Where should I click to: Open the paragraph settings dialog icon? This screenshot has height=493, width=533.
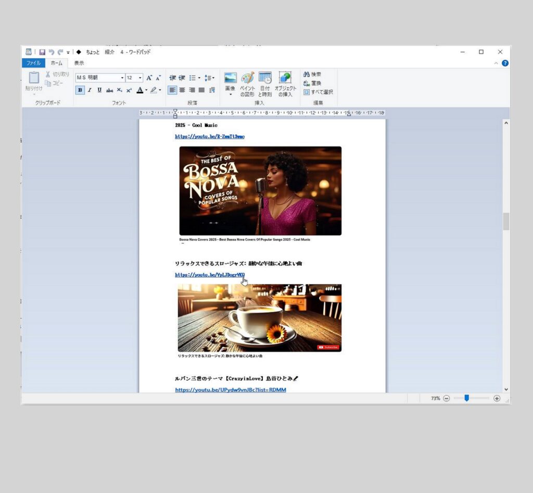(x=212, y=90)
